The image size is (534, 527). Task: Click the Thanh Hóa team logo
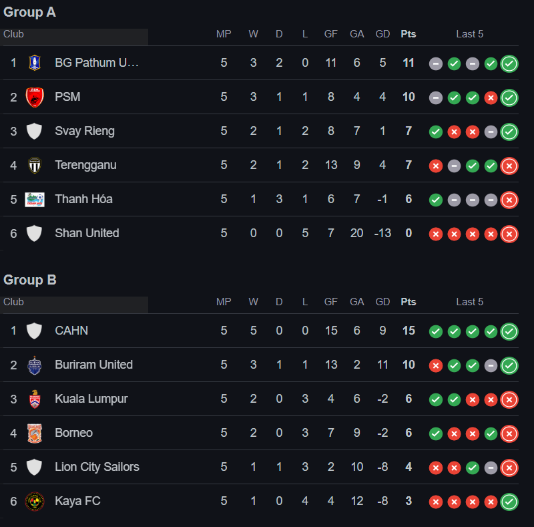click(x=35, y=200)
